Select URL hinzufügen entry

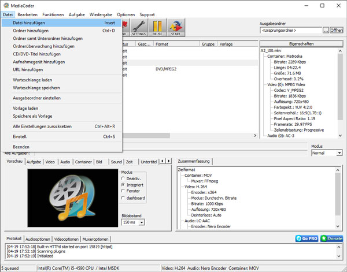[x=61, y=70]
